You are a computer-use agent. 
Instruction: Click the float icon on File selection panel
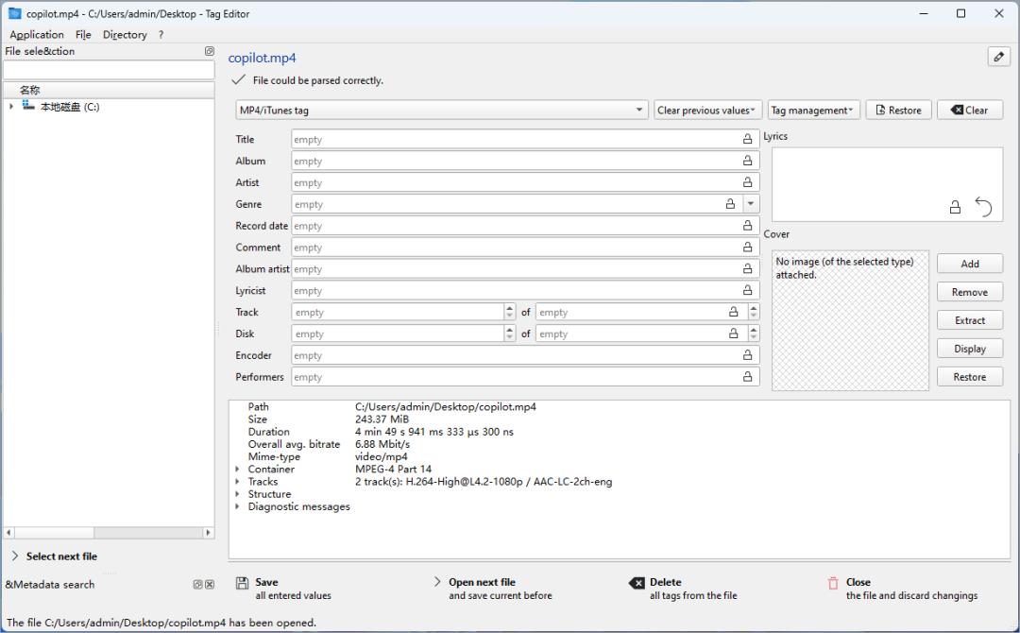pos(210,51)
